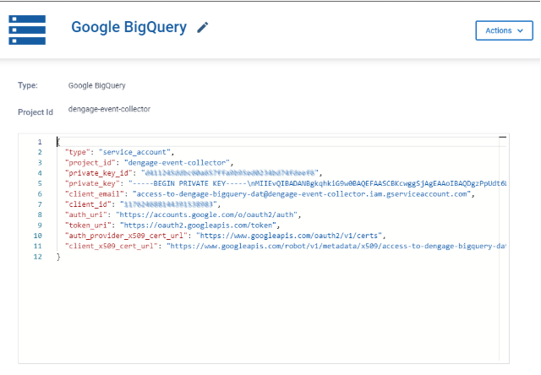Click the "auth_provider_x509_cert_url" line

point(226,236)
